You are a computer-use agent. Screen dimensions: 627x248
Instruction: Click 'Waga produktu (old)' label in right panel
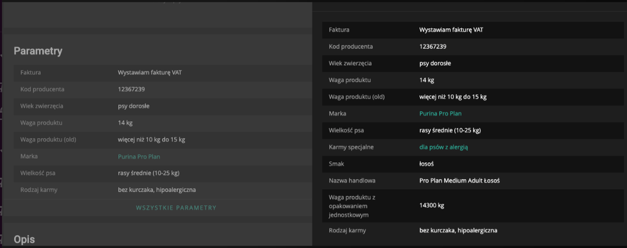click(357, 97)
